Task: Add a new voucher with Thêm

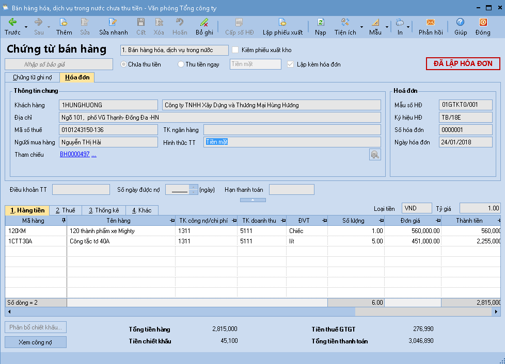Action: tap(64, 26)
